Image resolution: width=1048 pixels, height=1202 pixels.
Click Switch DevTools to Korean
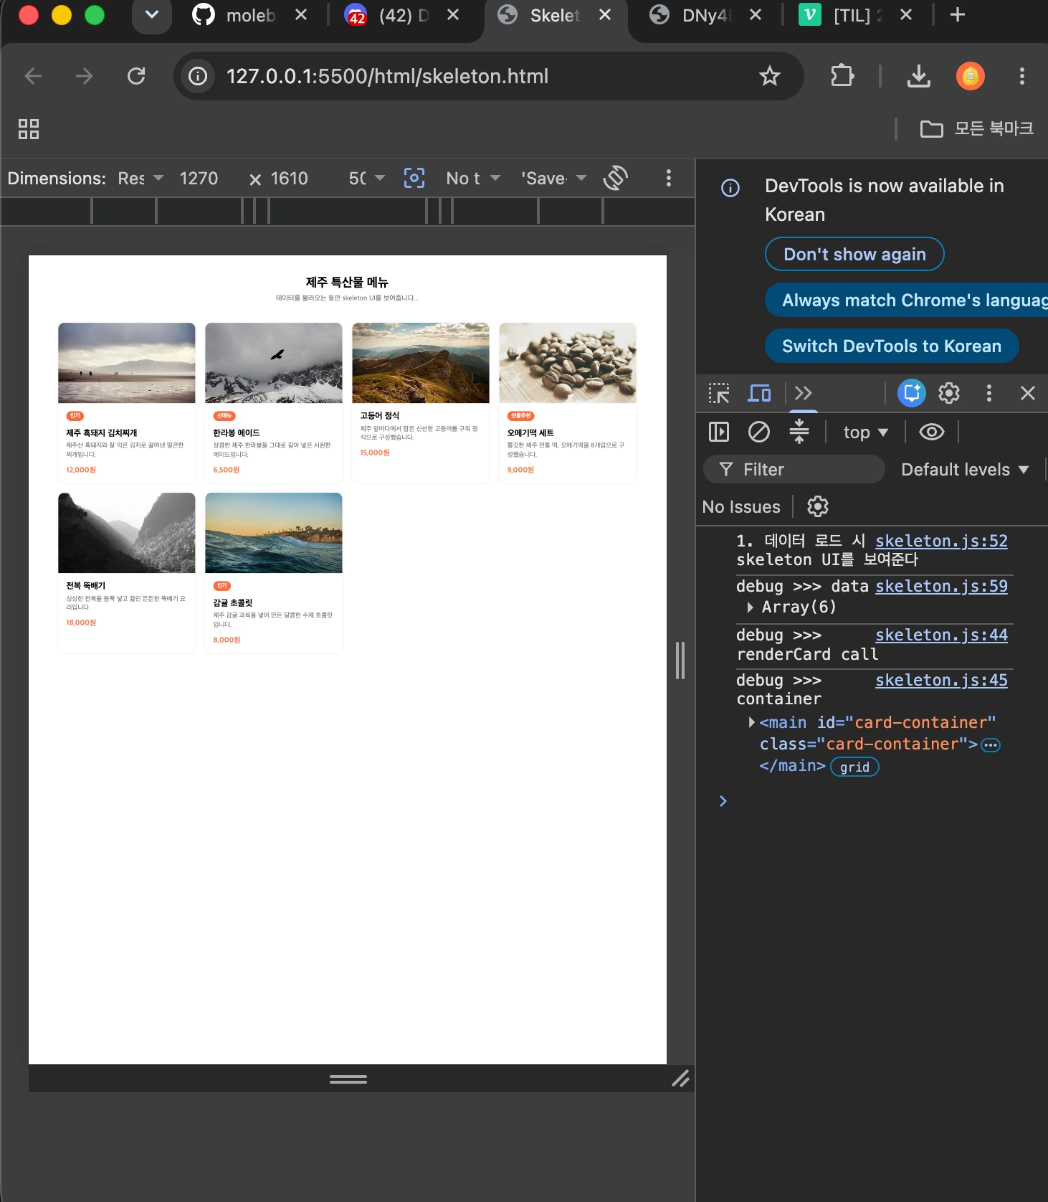pyautogui.click(x=892, y=346)
